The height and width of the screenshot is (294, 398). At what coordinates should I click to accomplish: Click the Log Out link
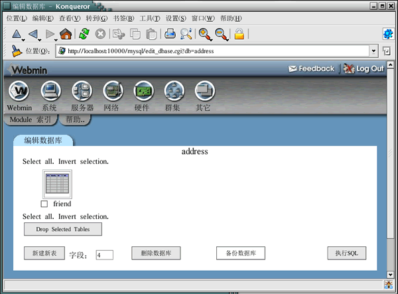tap(364, 68)
